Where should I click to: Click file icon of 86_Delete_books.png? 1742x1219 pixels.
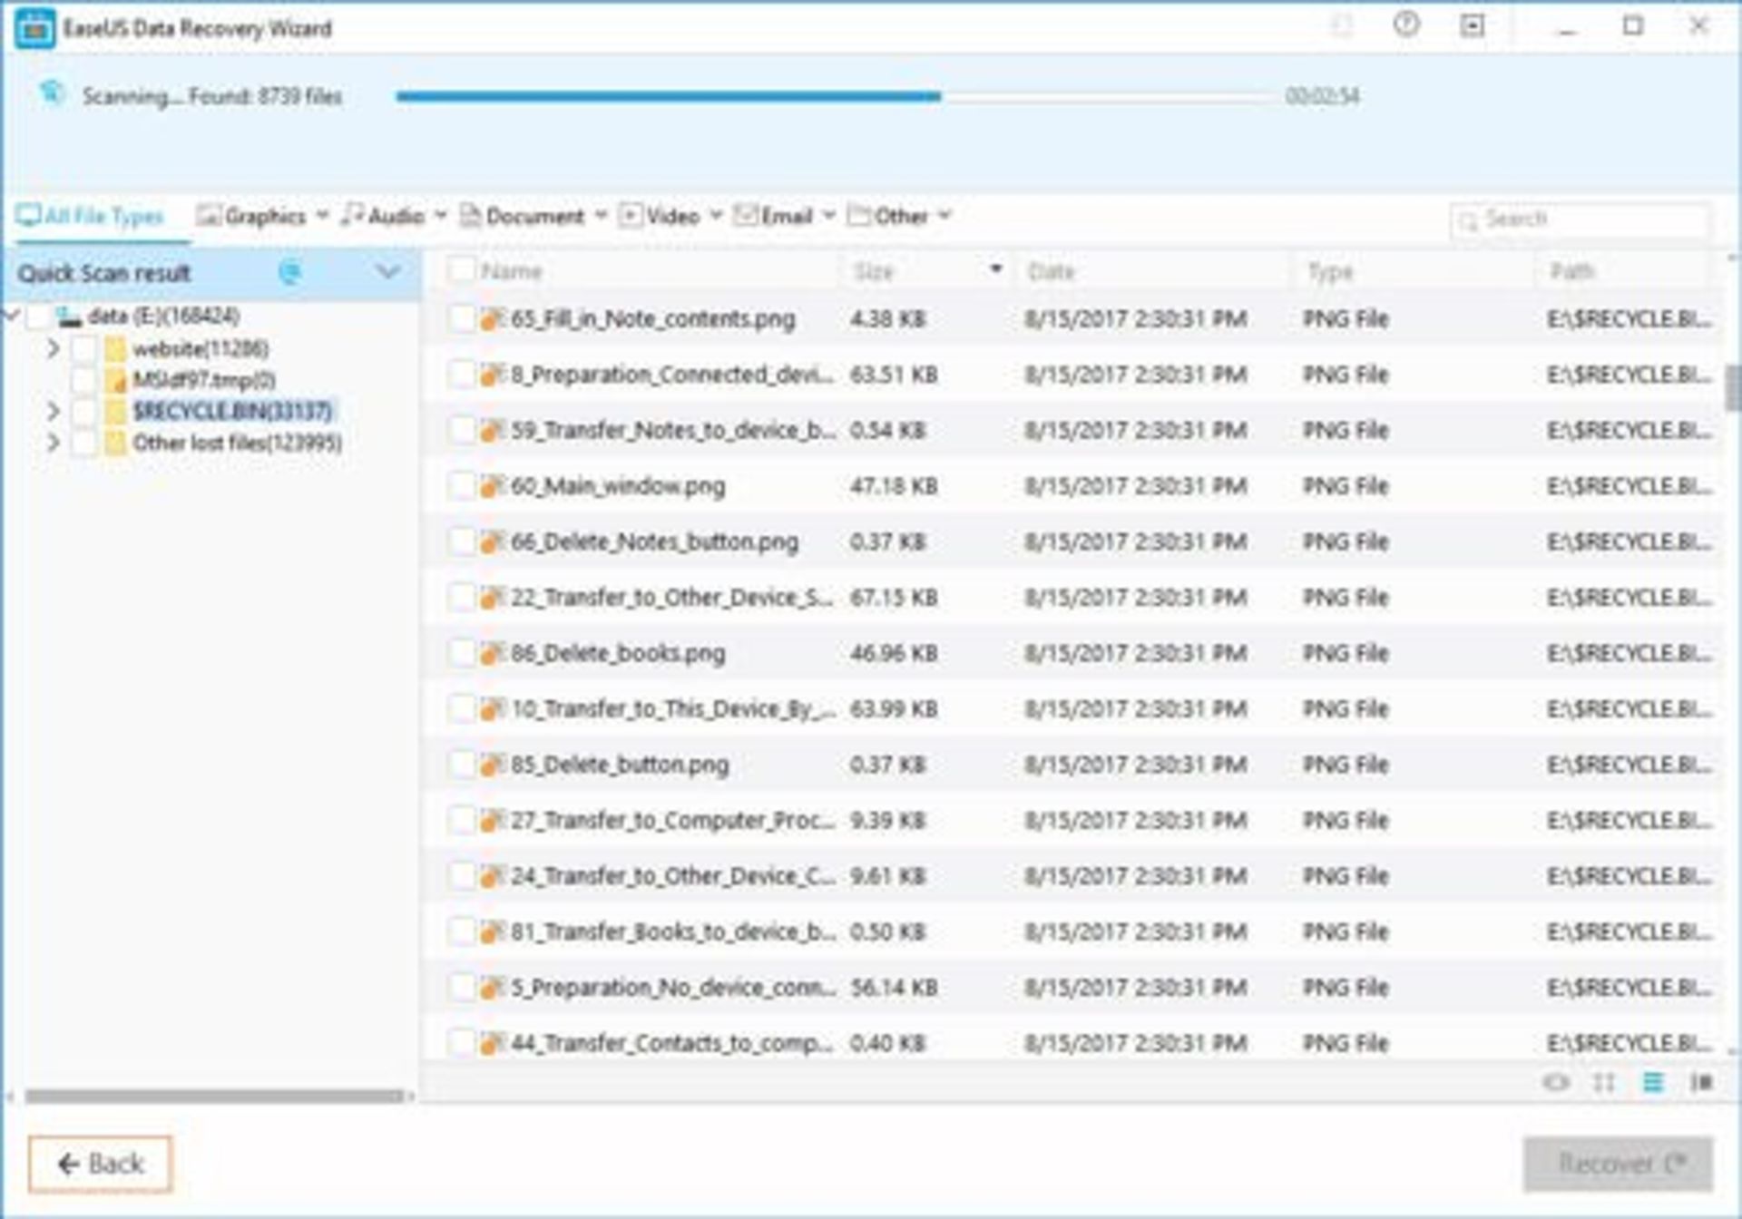click(491, 653)
